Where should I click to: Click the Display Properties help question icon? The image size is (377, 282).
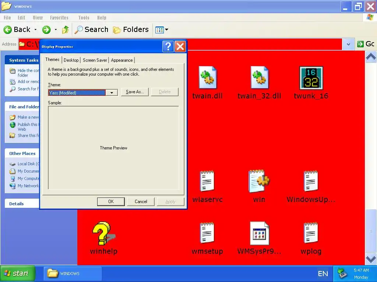tap(168, 46)
